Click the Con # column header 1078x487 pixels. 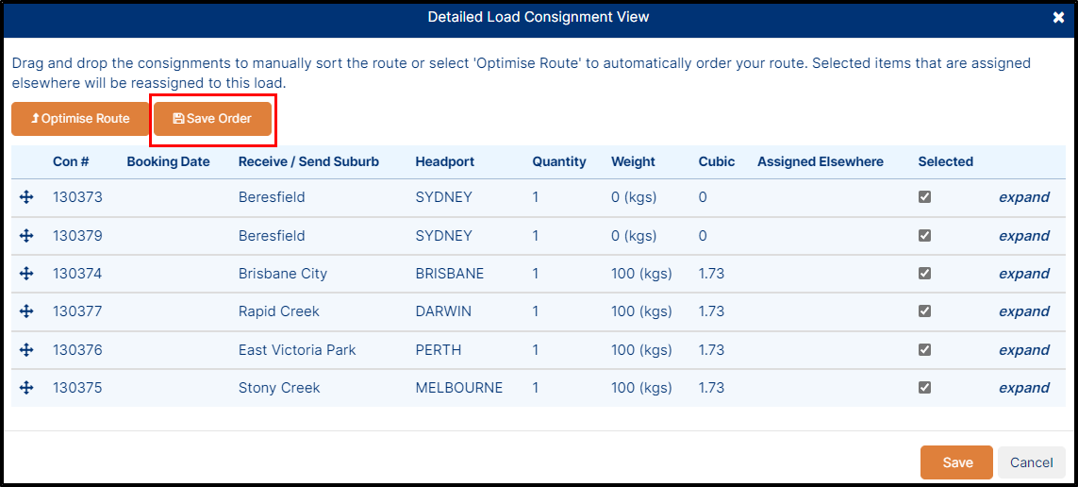(x=71, y=161)
